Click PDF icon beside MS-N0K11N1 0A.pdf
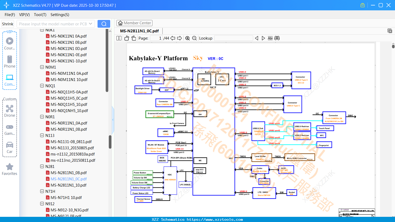Screen dimensions: 395x222 point(48,36)
